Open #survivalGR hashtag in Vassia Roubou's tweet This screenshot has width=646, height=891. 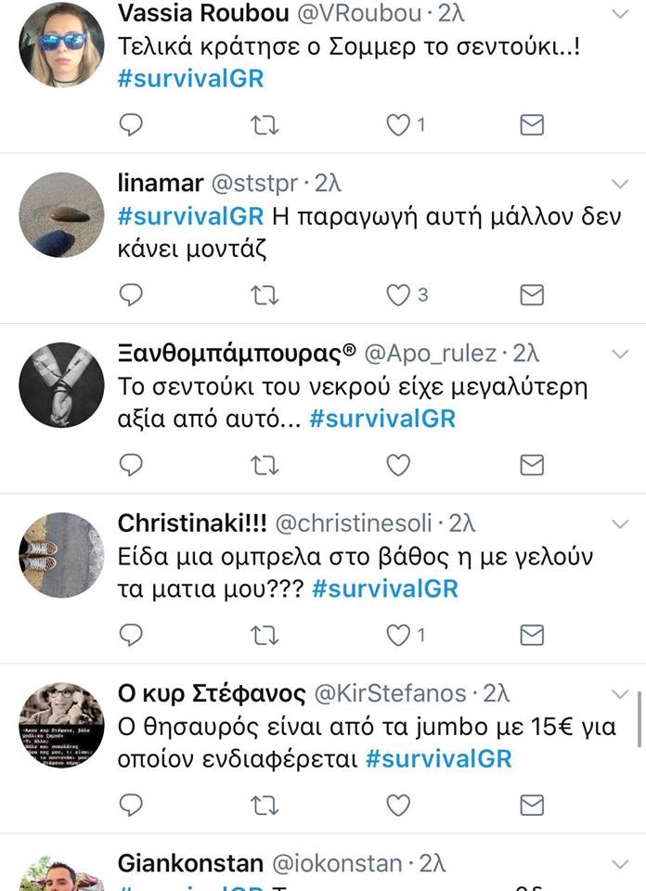point(190,78)
